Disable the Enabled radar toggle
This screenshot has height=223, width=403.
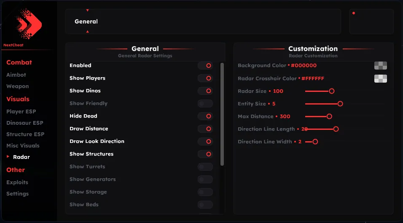[x=205, y=65]
